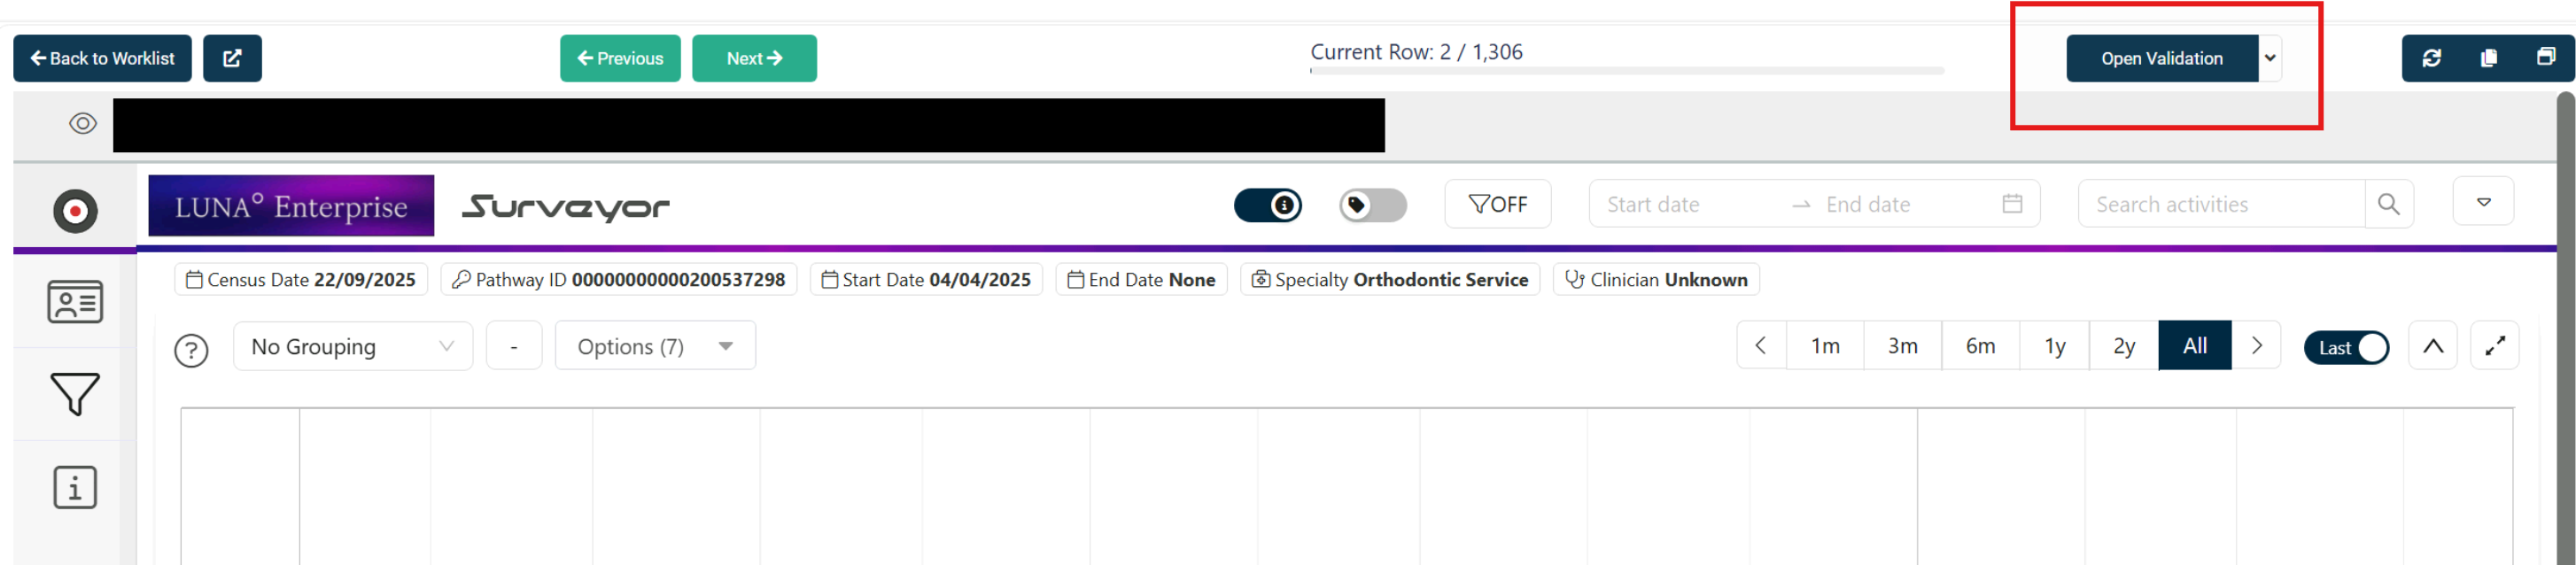This screenshot has width=2576, height=565.
Task: Select the 6m time range tab
Action: 1980,346
